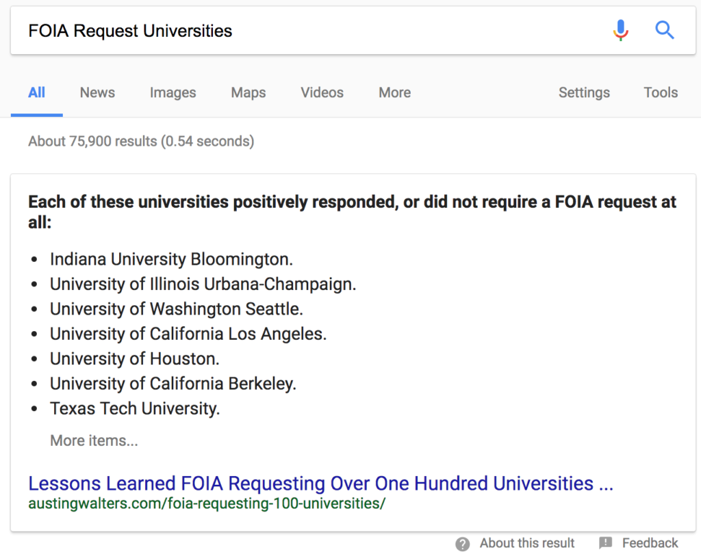Click University of California Berkeley item
Image resolution: width=701 pixels, height=554 pixels.
(173, 384)
